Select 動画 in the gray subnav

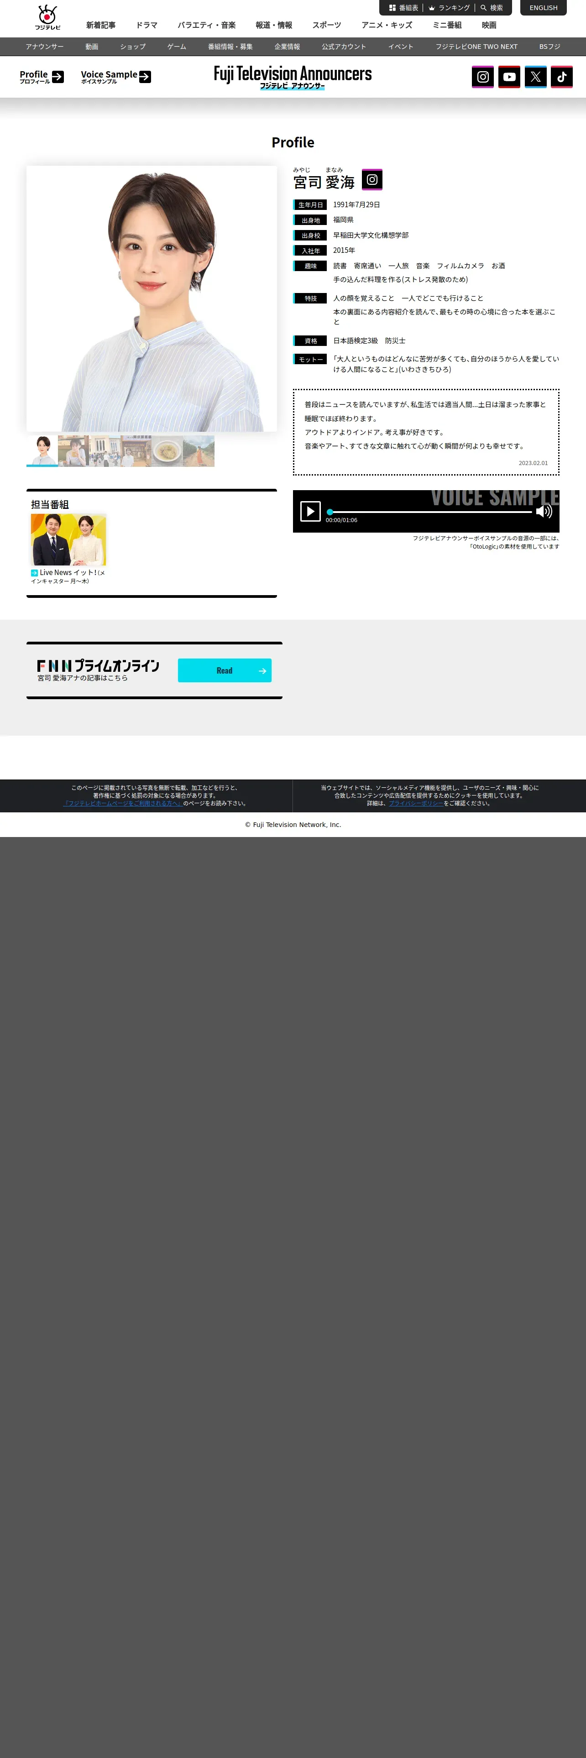[92, 47]
